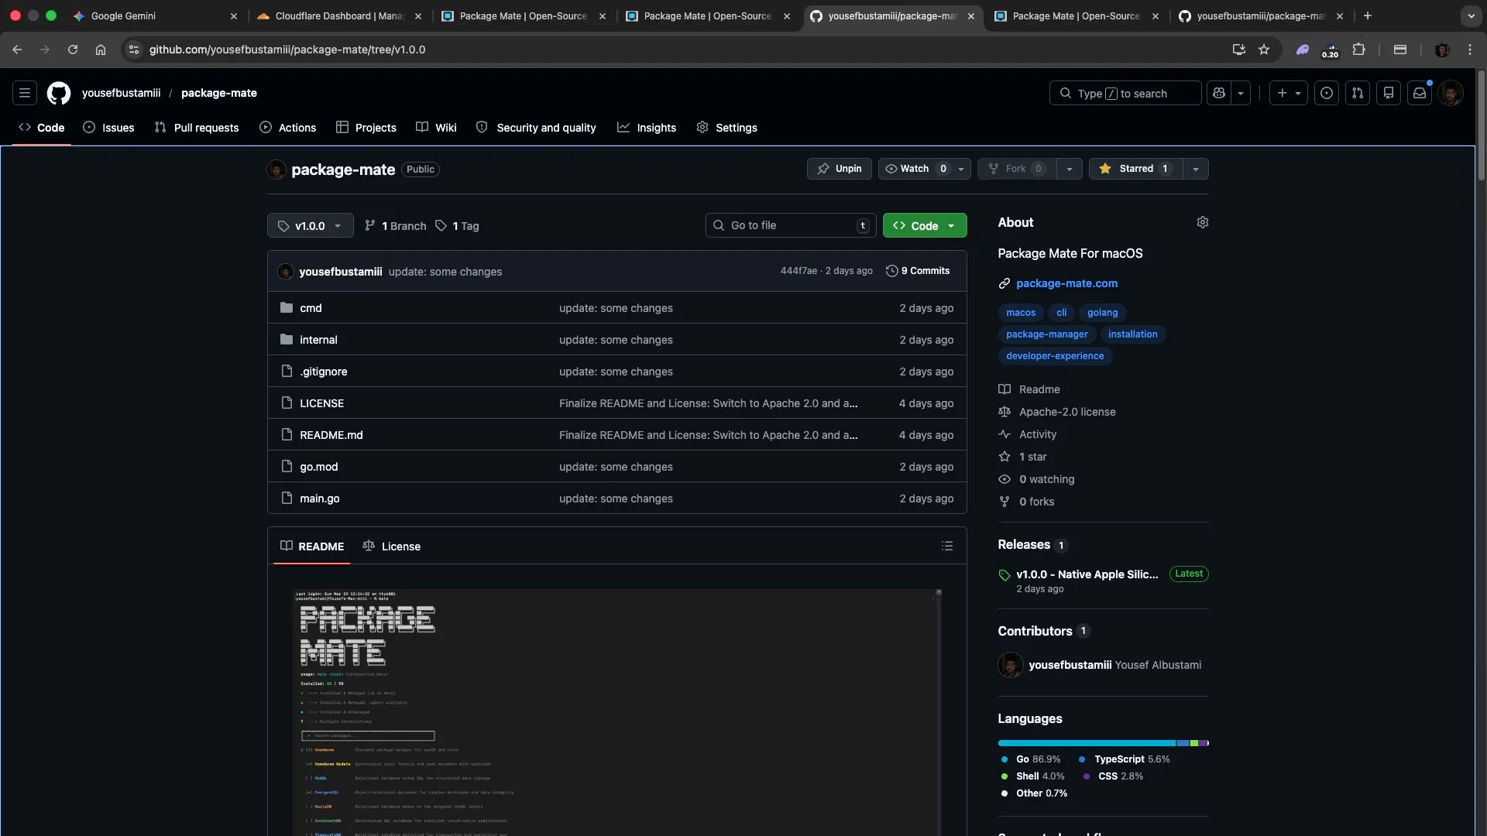Image resolution: width=1487 pixels, height=836 pixels.
Task: Open the user profile avatar menu
Action: (1451, 93)
